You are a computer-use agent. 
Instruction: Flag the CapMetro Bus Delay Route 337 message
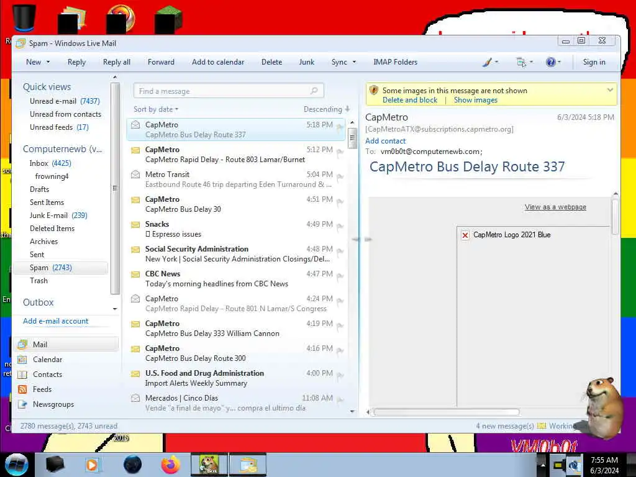340,128
